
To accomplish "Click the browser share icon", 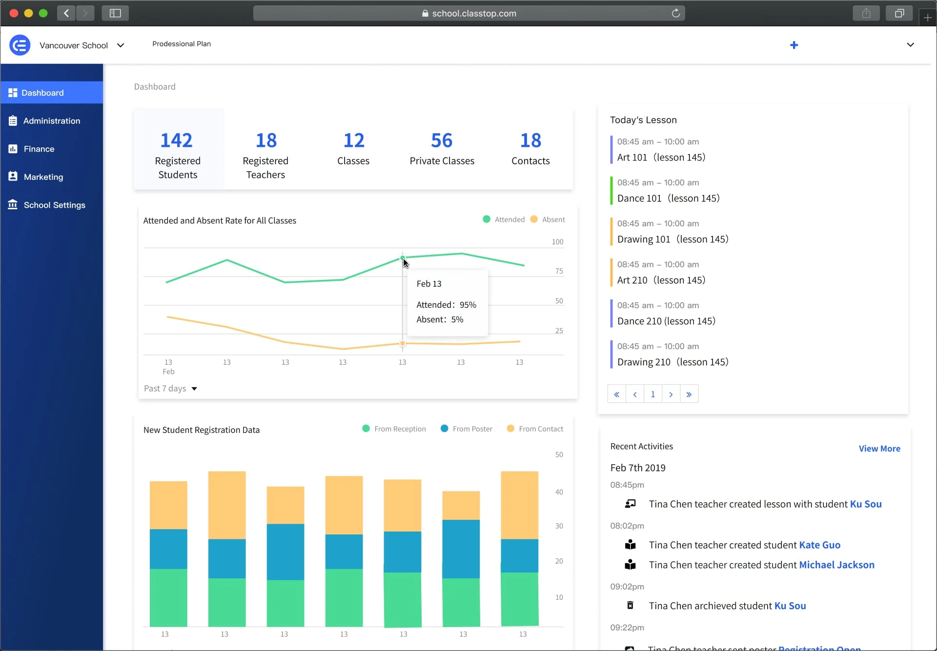I will point(866,13).
